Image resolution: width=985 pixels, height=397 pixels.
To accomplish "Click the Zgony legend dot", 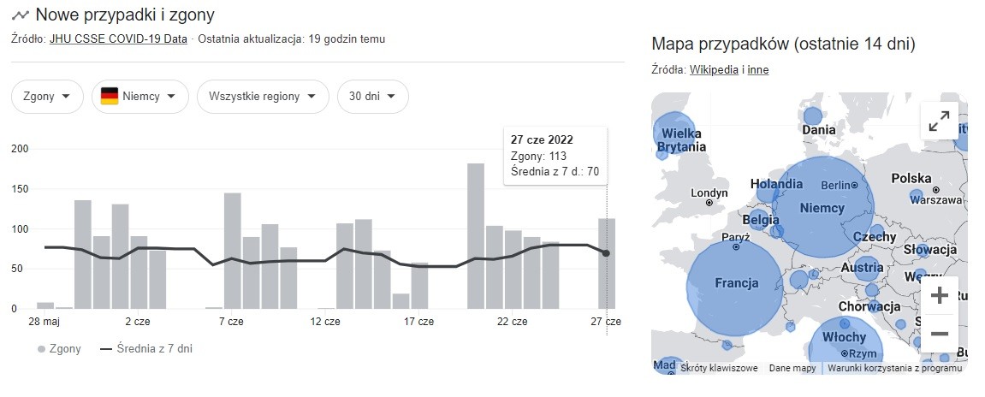I will pyautogui.click(x=42, y=349).
